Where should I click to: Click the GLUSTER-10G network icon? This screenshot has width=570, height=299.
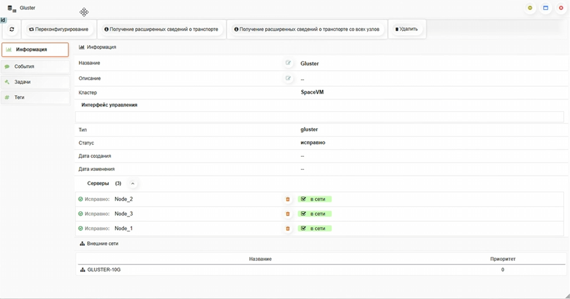(83, 270)
